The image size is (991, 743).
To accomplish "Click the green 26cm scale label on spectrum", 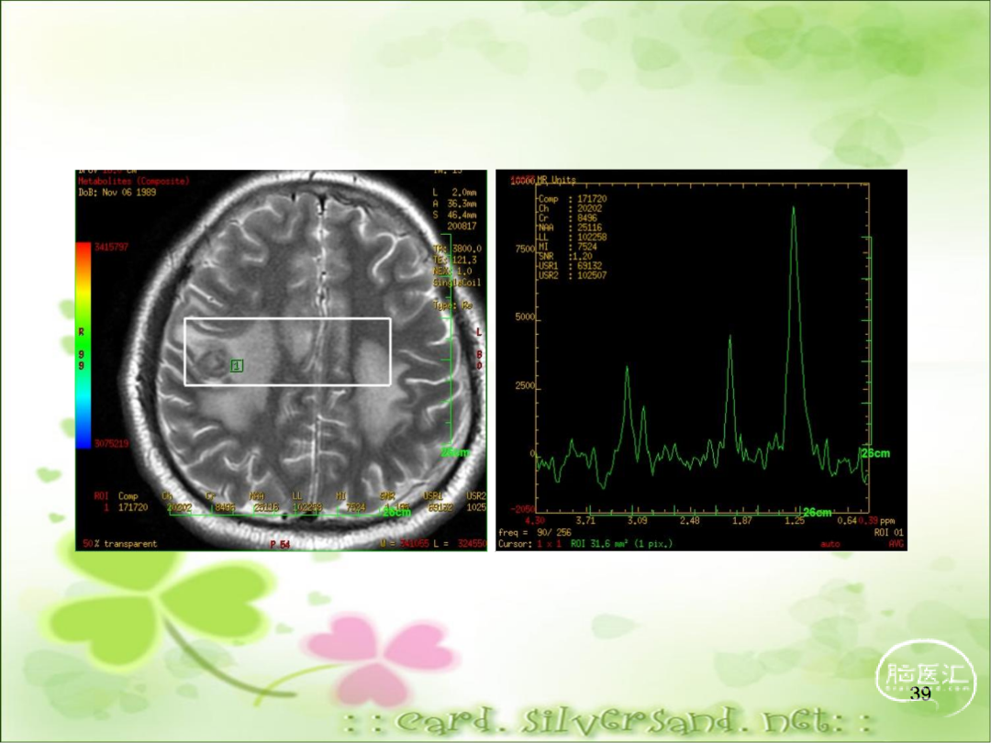I will click(817, 512).
